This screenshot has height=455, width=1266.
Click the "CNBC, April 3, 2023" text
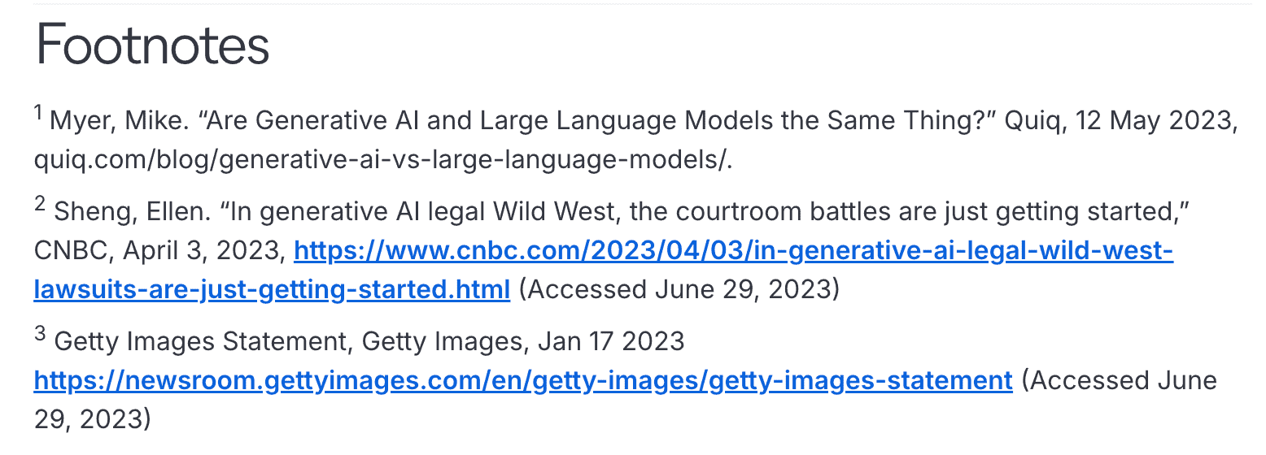(x=159, y=252)
